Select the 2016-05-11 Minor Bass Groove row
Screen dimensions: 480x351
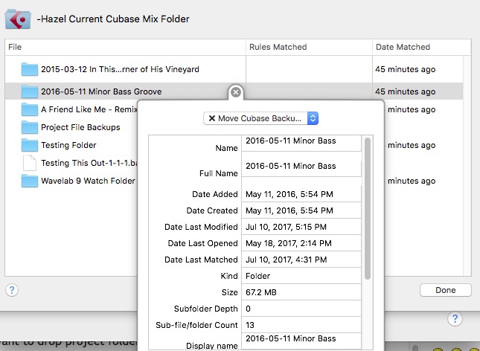point(234,91)
